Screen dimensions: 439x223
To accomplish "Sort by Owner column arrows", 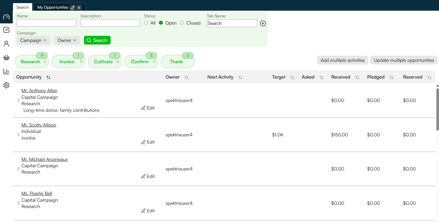I will tap(186, 77).
